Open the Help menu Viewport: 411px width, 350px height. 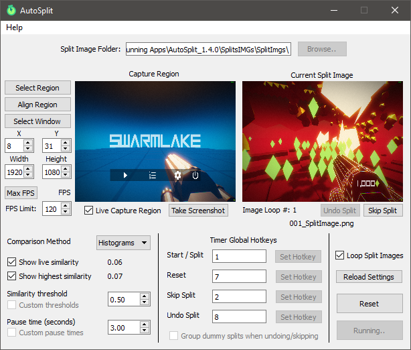pos(15,27)
